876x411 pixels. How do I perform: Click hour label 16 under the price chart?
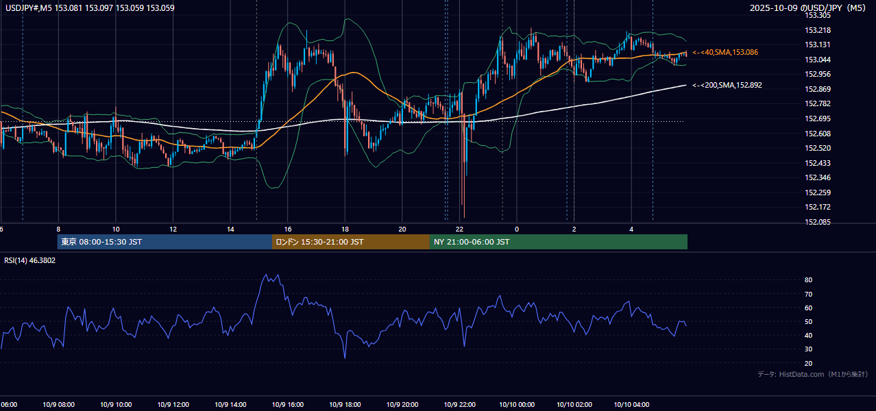288,229
